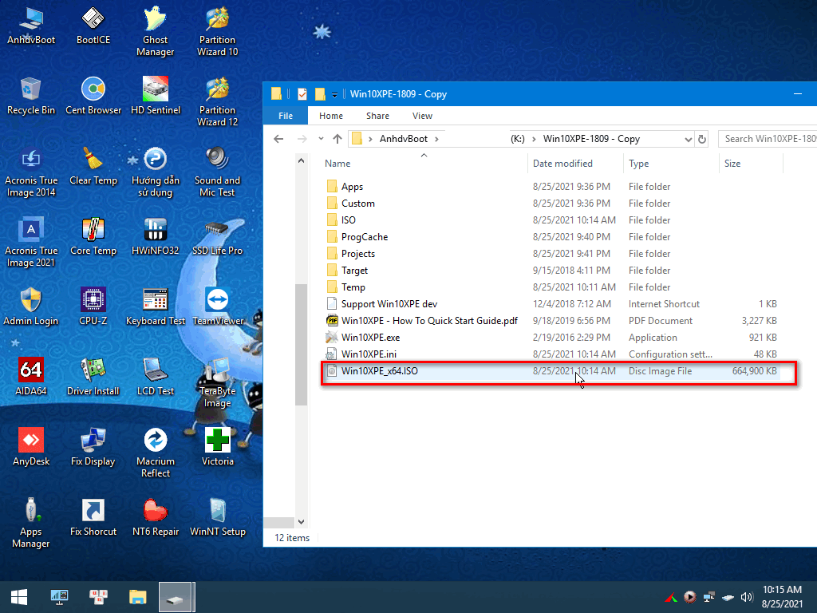817x613 pixels.
Task: Launch Cent Browser shortcut
Action: [x=93, y=97]
